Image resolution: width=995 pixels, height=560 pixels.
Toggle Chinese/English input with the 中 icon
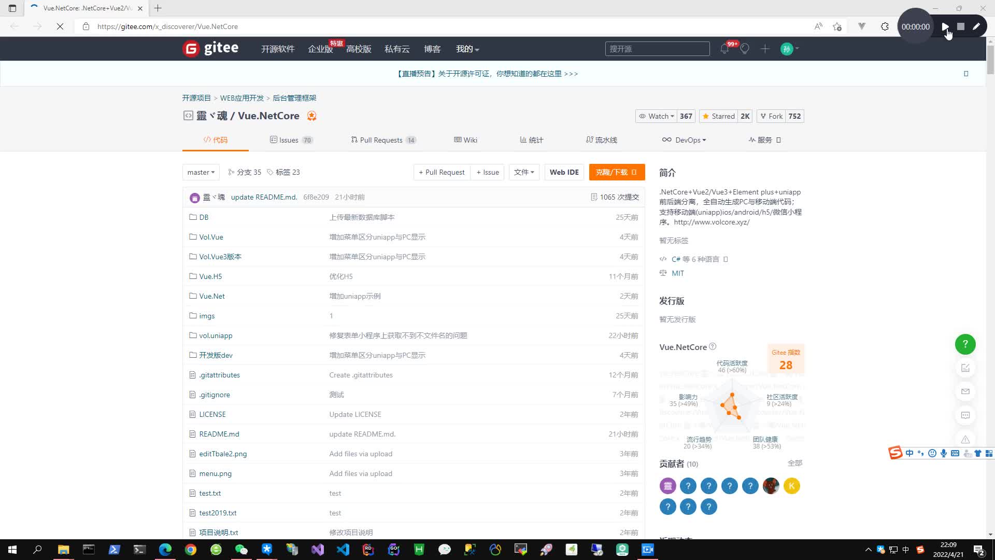(909, 453)
